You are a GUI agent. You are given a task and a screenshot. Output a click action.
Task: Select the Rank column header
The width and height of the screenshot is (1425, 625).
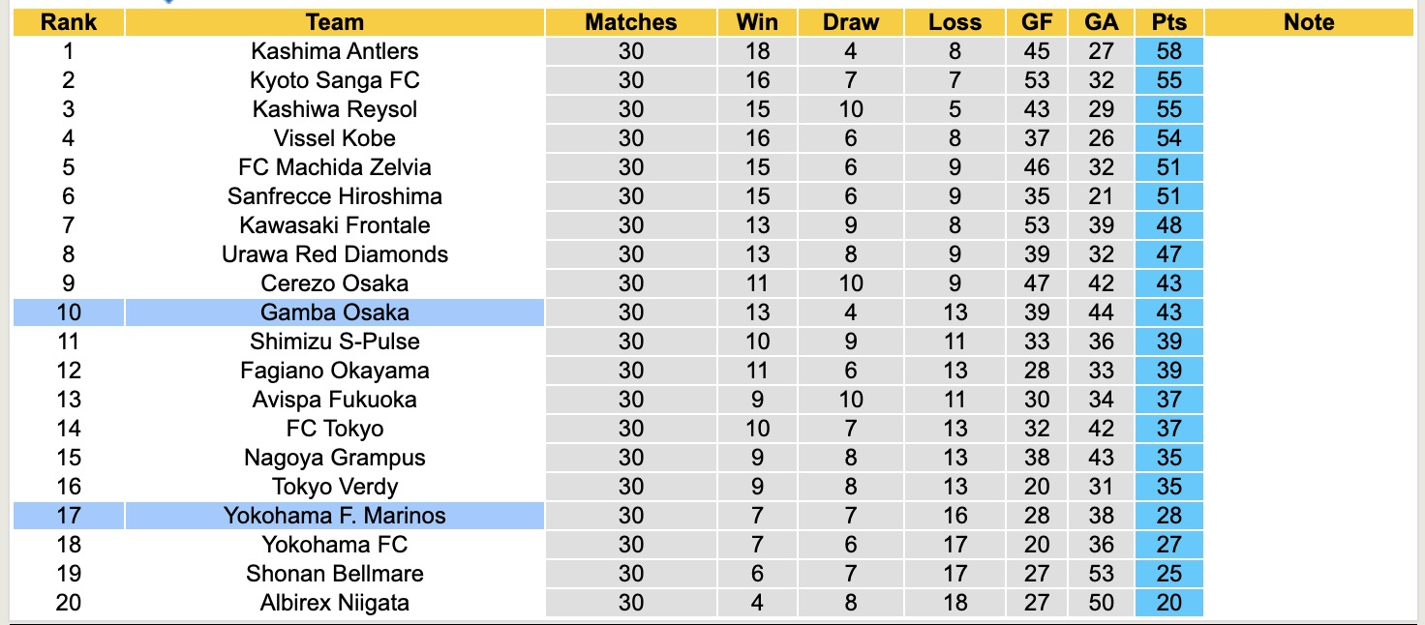(x=68, y=22)
